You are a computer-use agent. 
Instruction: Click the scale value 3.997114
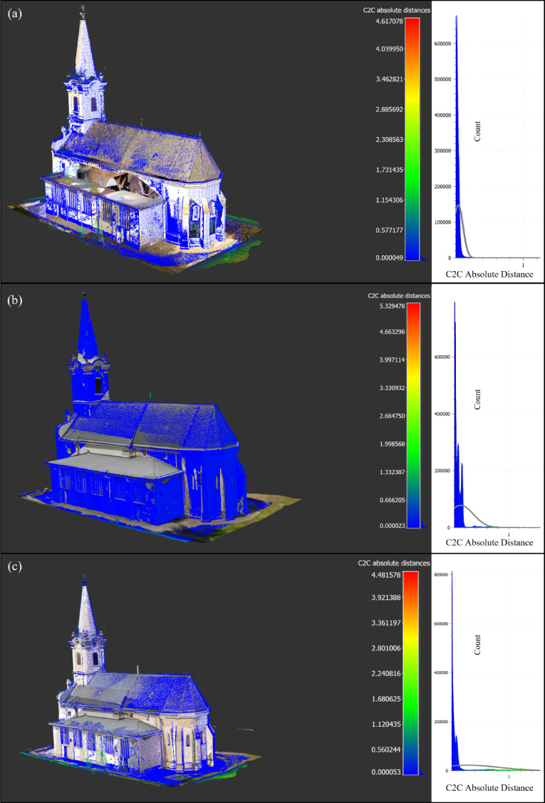click(x=392, y=360)
